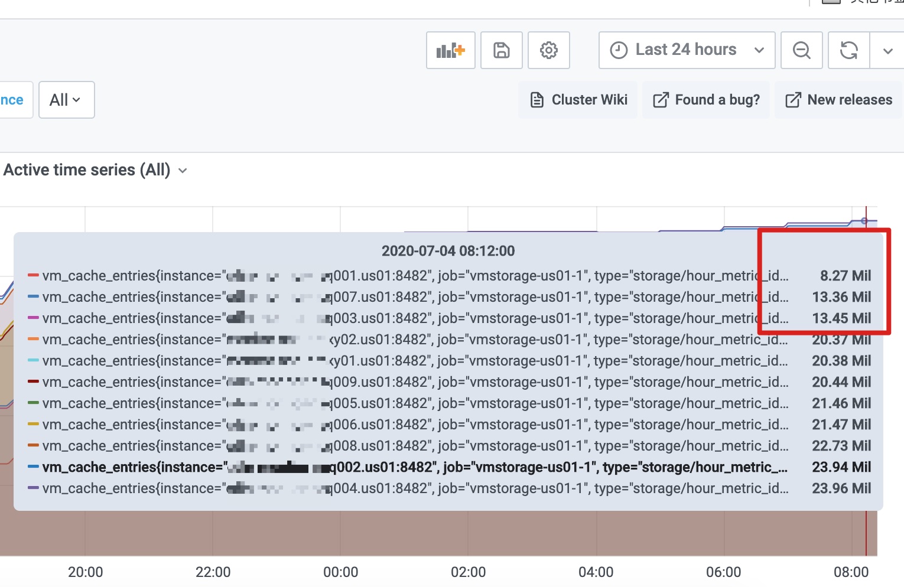Click the 22.73 Mil value

(841, 446)
